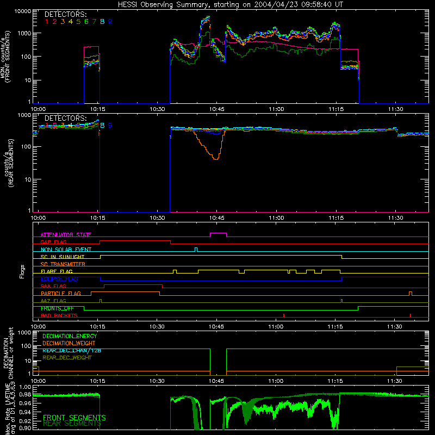435x435 pixels.
Task: Click the FRONT SEGMENTS legend in the livetime plot
Action: point(74,418)
